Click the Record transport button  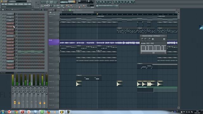point(51,6)
